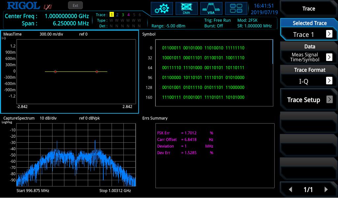Open the Trace Setup menu item
Image resolution: width=338 pixels, height=198 pixels.
click(x=309, y=99)
